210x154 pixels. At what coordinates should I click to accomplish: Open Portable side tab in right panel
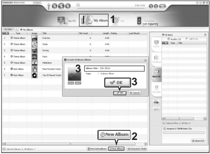[156, 89]
